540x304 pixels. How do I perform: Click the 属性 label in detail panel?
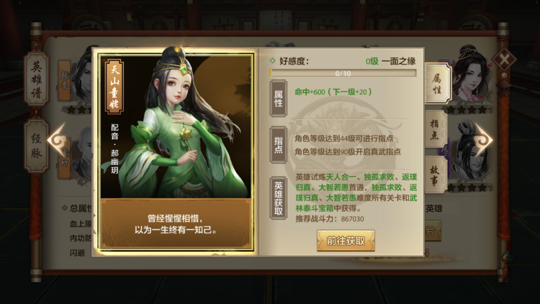tap(278, 99)
